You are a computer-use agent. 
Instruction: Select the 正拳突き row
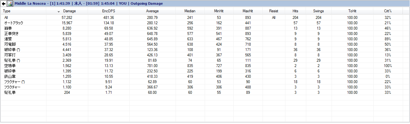tap(205, 34)
